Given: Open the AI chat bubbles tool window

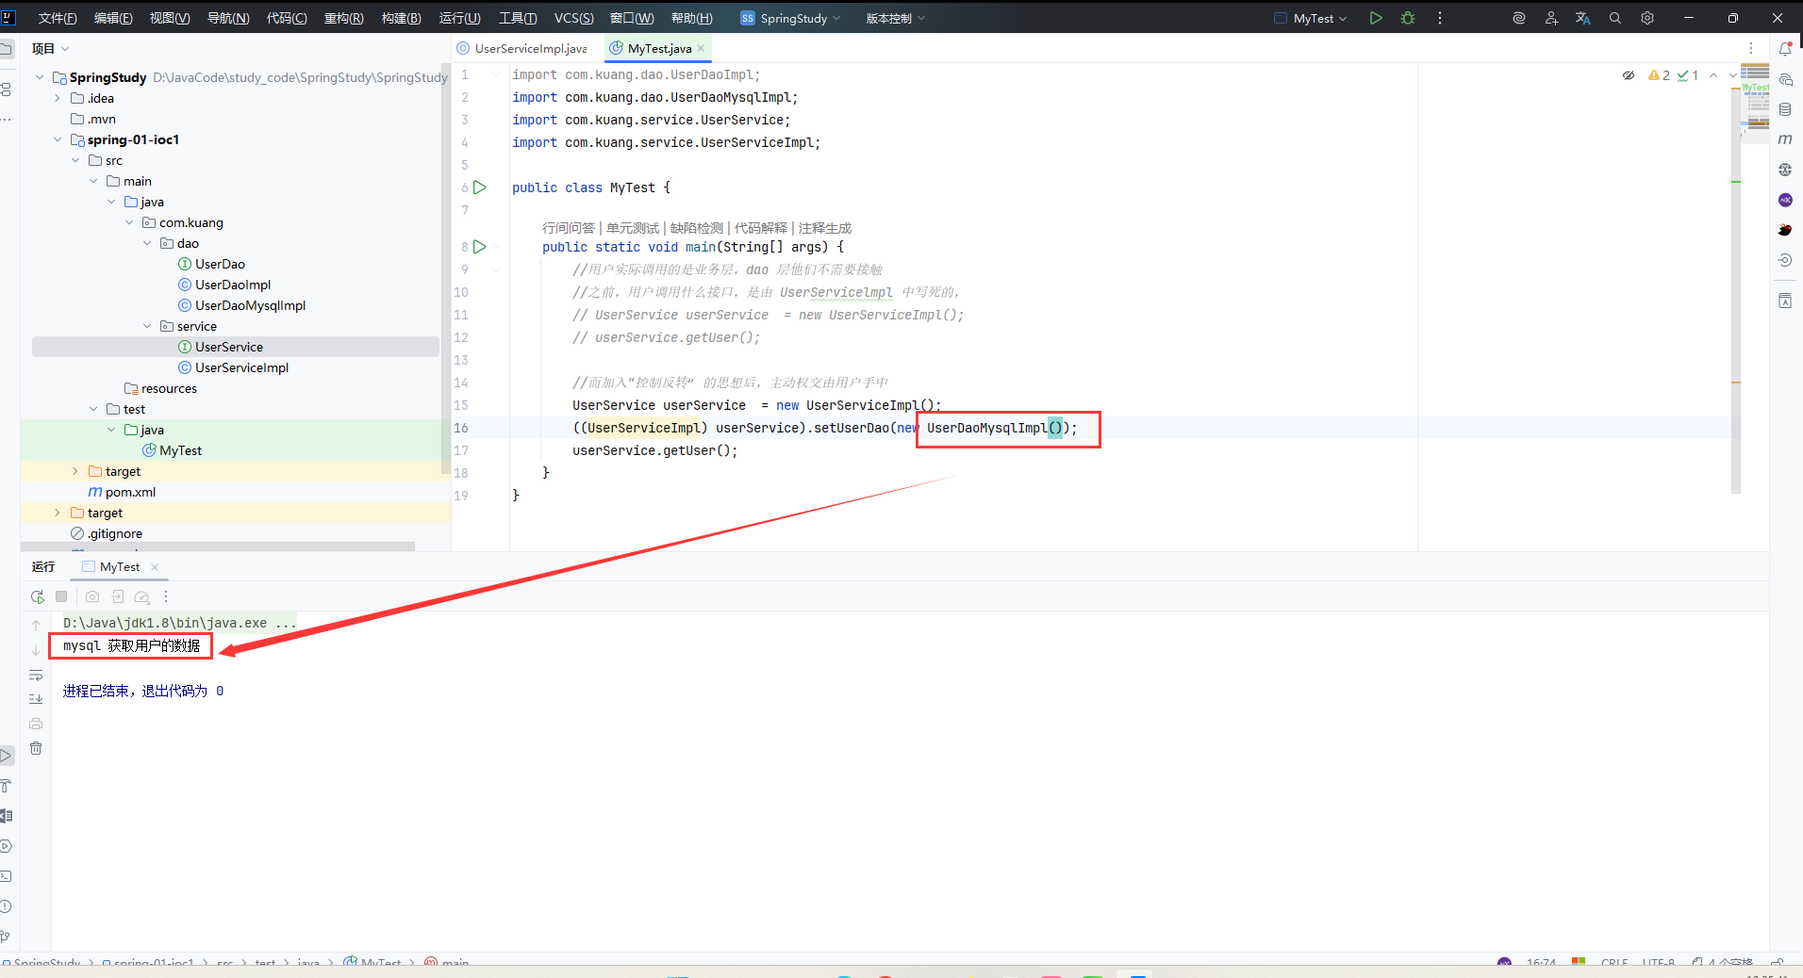Looking at the screenshot, I should click(1785, 80).
